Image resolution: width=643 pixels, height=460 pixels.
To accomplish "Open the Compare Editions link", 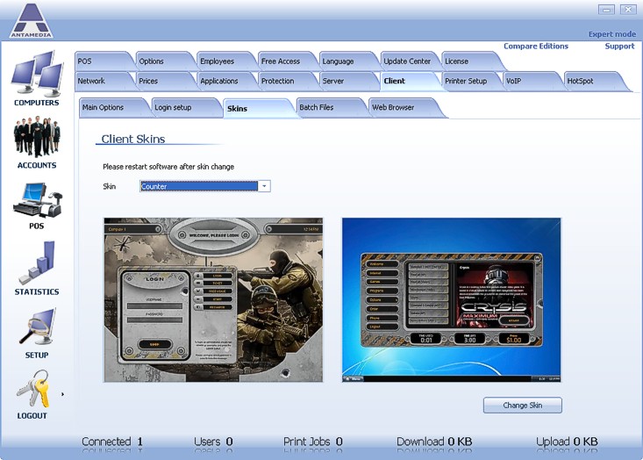I will (536, 46).
